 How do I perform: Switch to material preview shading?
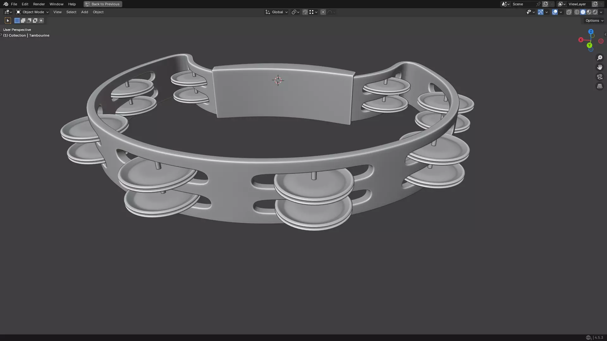(589, 12)
